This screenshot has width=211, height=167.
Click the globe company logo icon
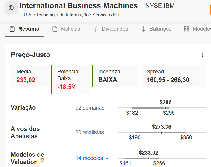(x=11, y=8)
